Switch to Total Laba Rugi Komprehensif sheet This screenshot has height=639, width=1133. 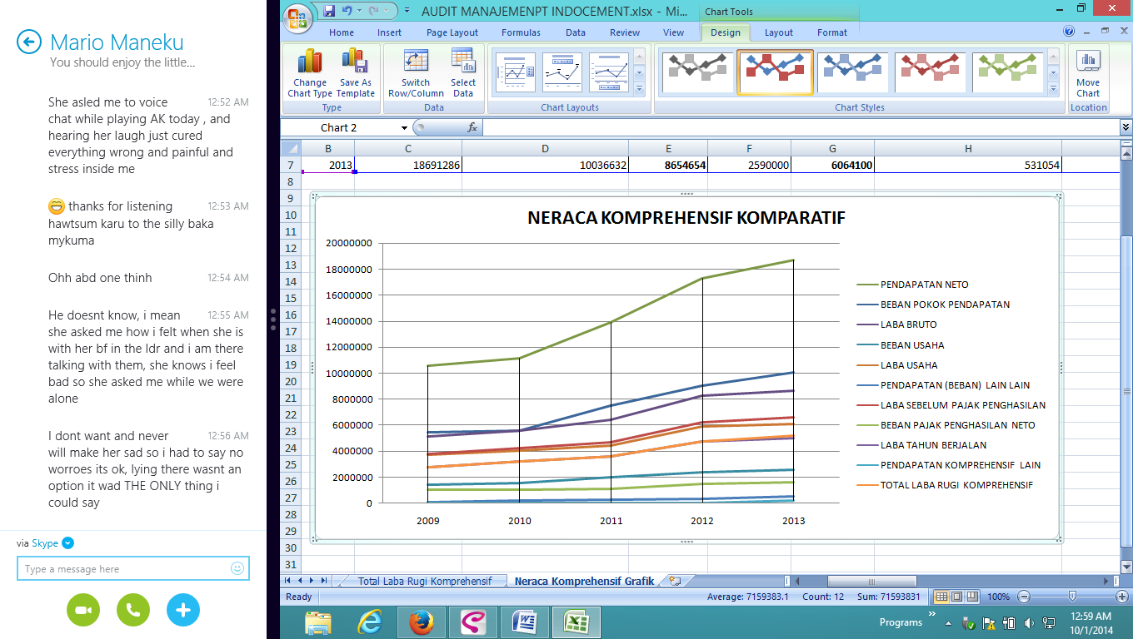pos(425,581)
